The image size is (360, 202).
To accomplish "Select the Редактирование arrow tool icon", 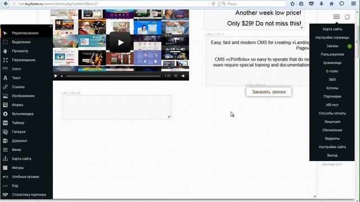I will (x=5, y=33).
